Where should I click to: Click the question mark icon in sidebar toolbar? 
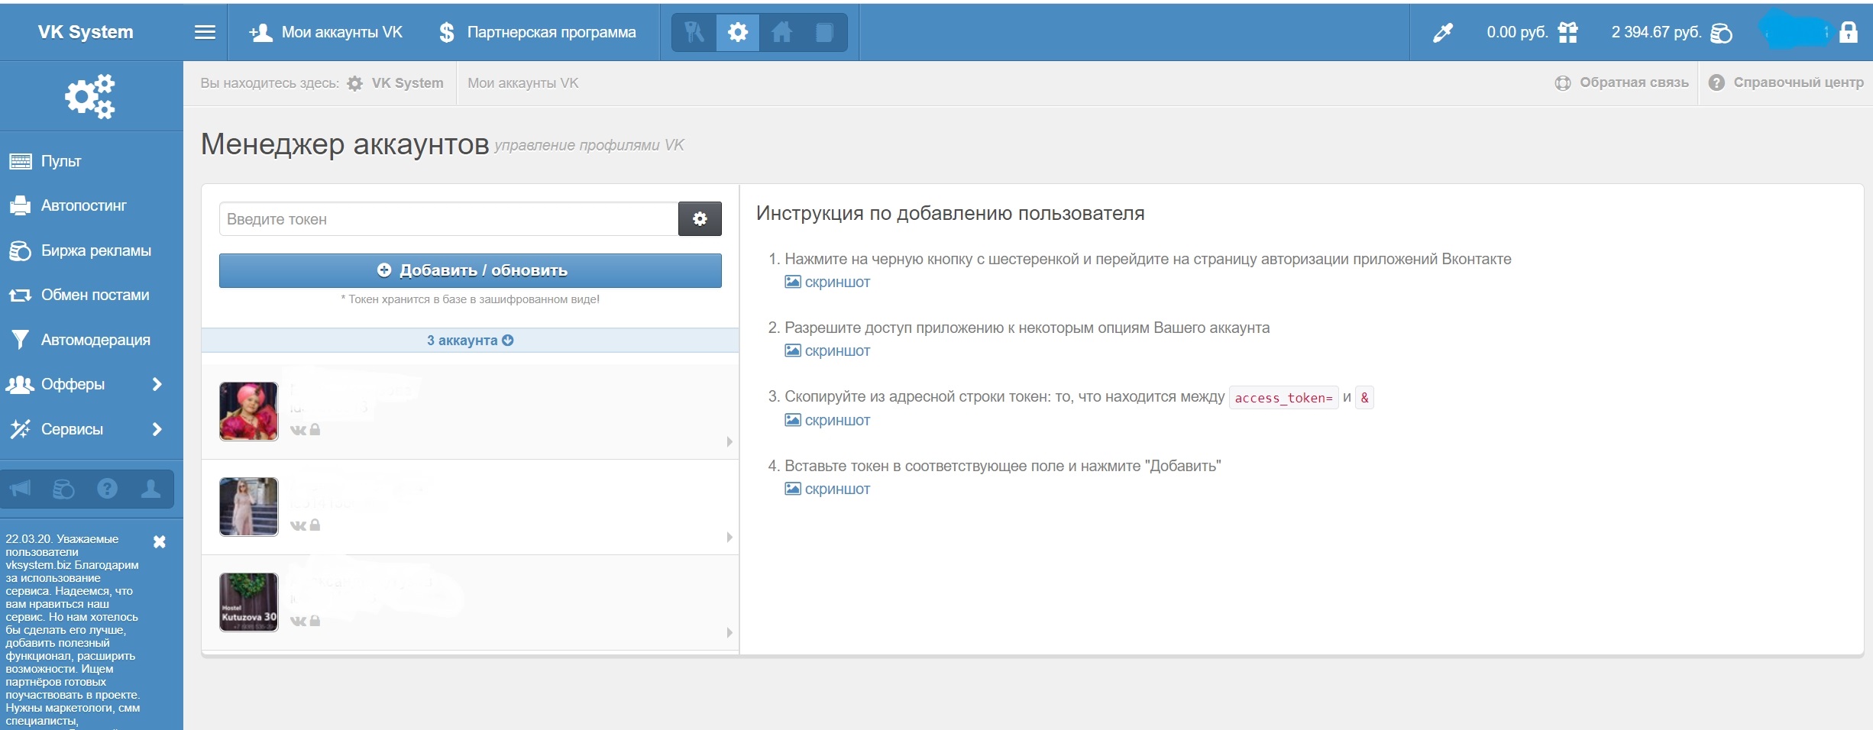click(x=107, y=489)
